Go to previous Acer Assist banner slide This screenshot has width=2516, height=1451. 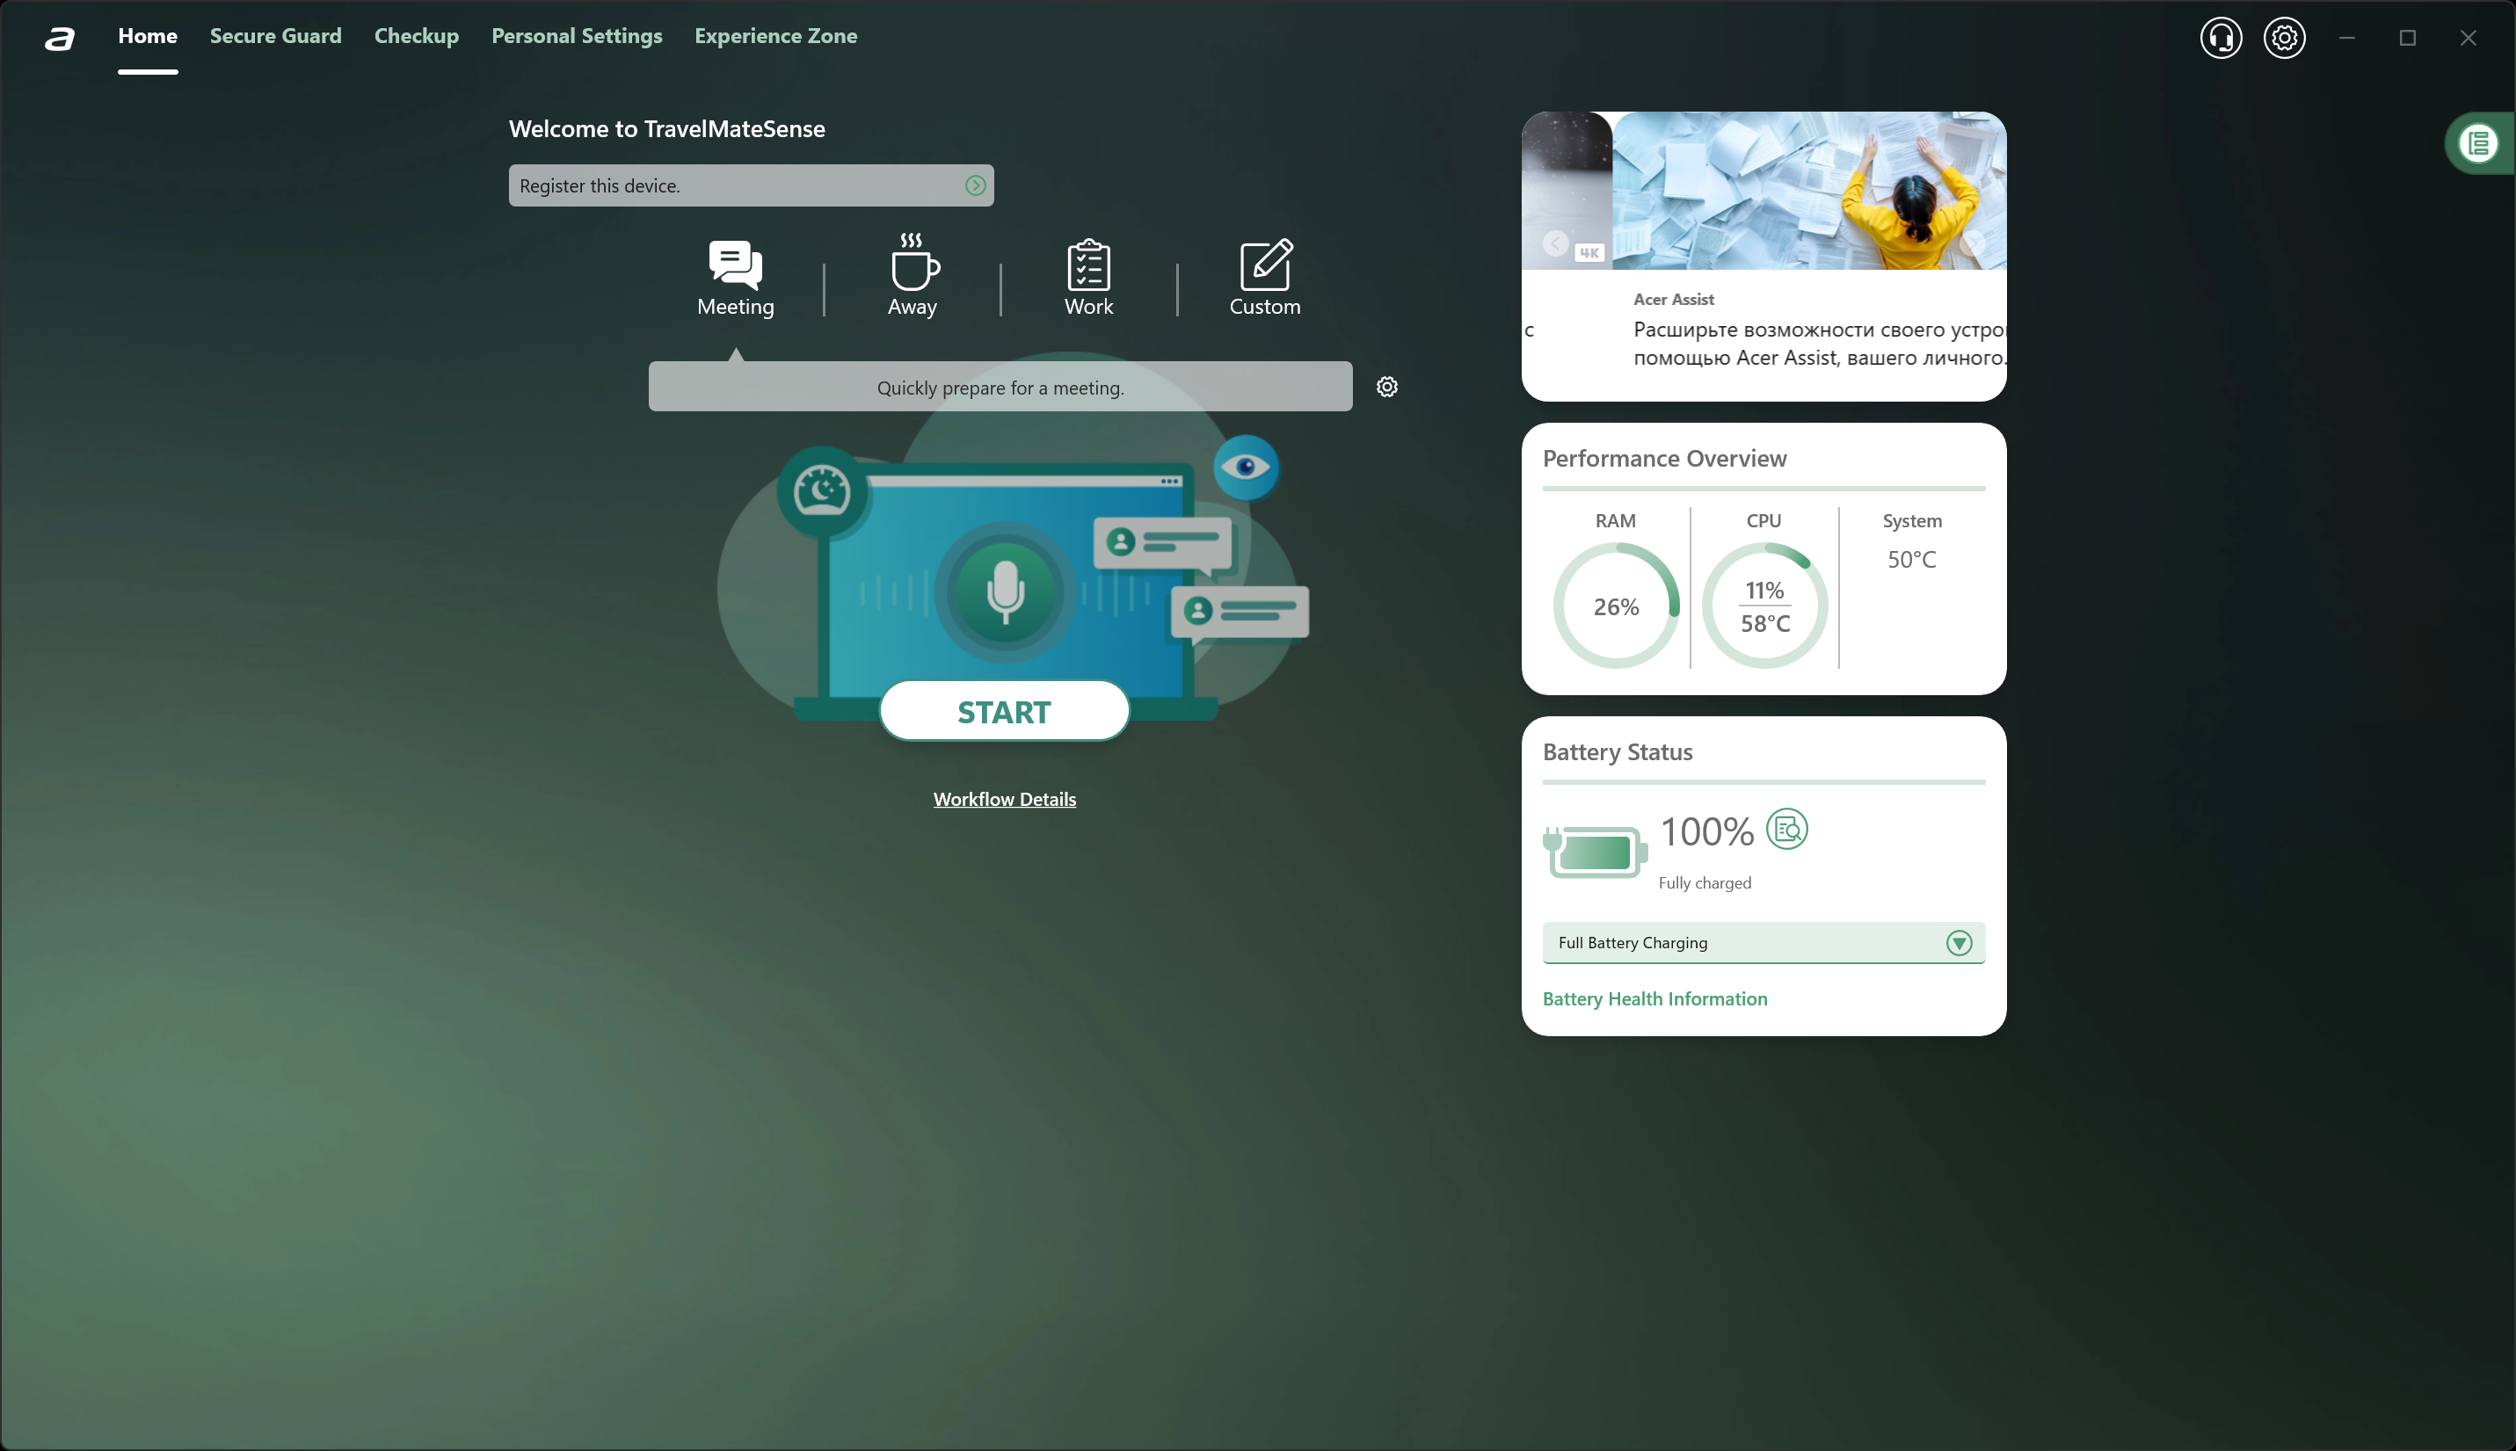click(1555, 243)
